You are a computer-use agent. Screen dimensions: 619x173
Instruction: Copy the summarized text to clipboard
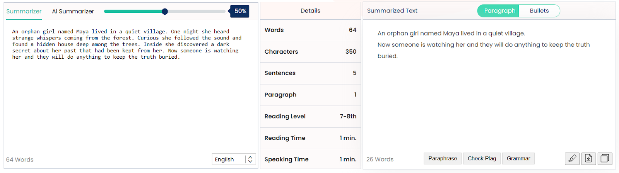pos(605,158)
